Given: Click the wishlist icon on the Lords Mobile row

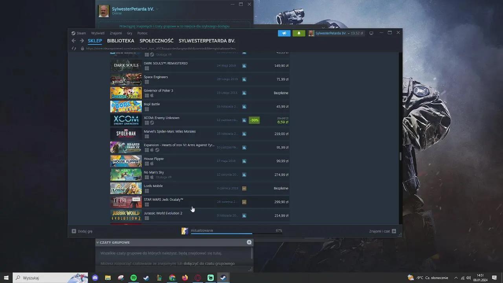Looking at the screenshot, I should (244, 188).
